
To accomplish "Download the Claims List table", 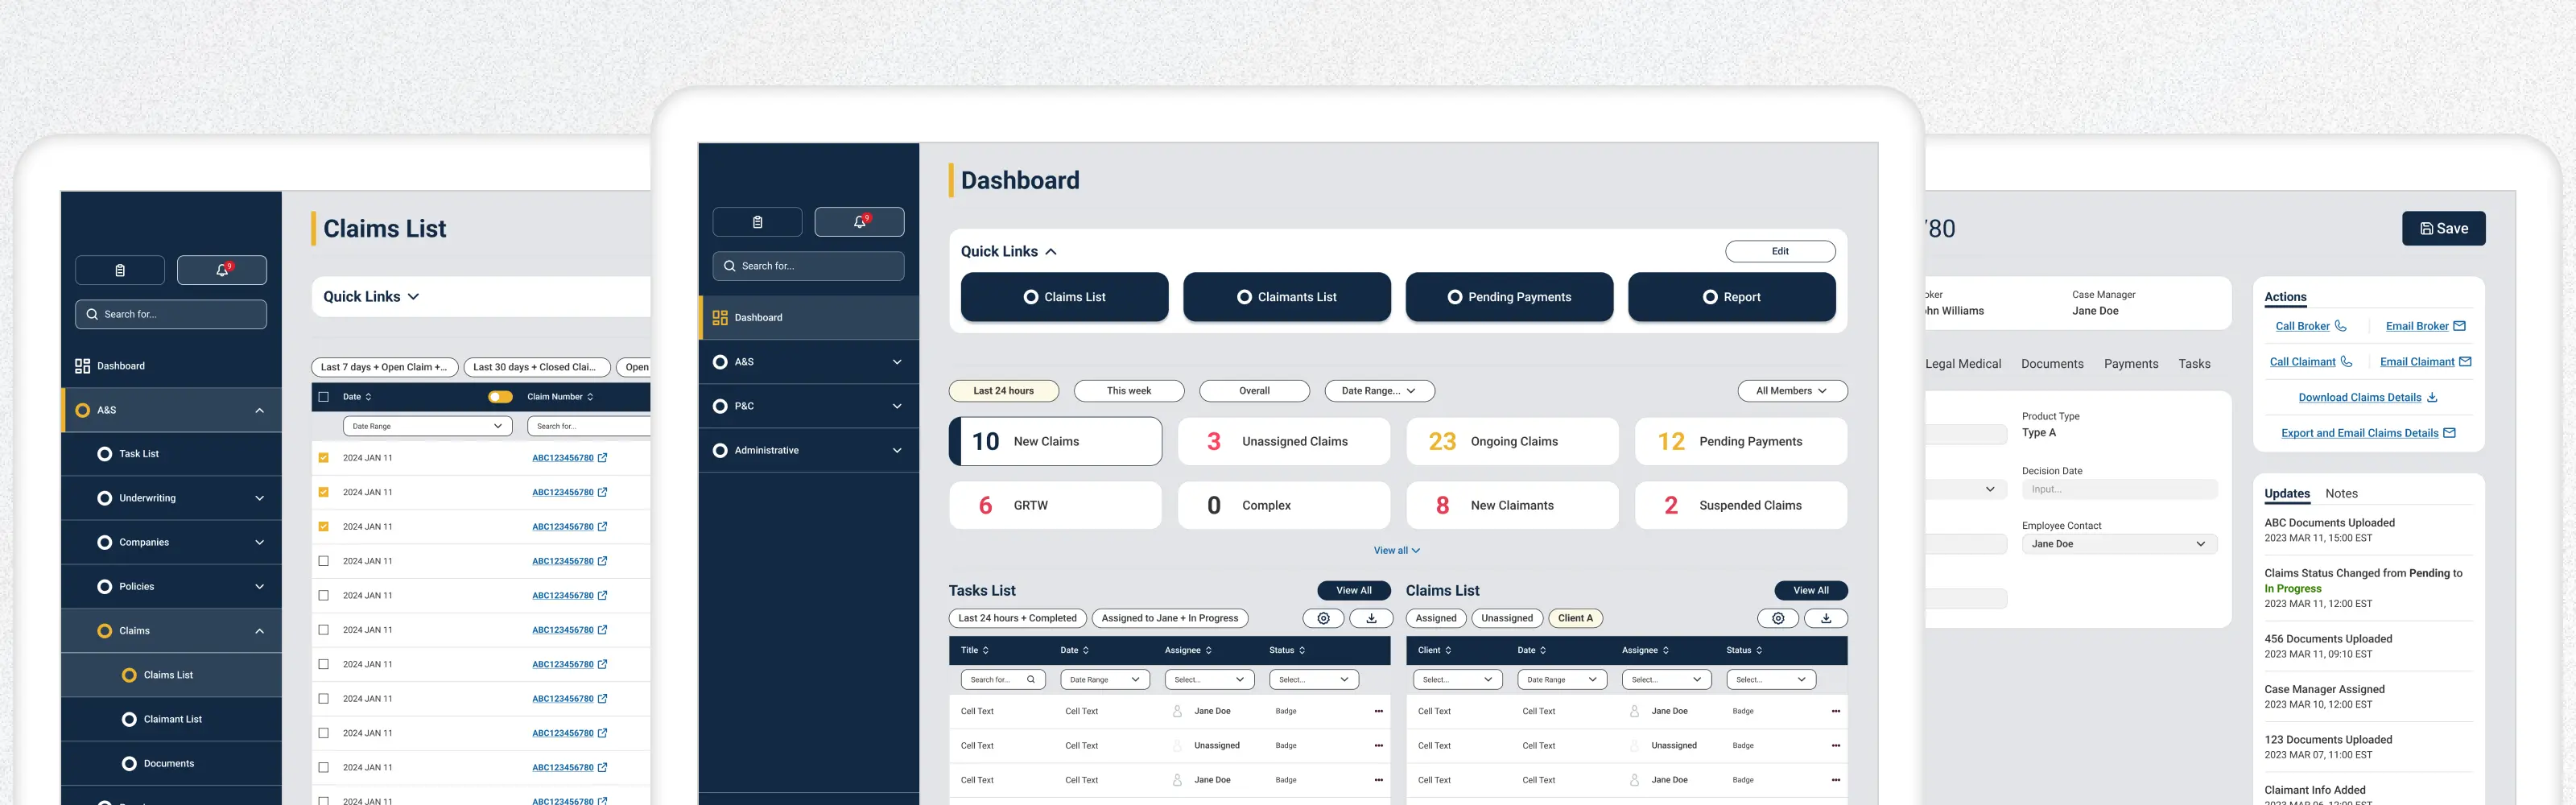I will click(1826, 618).
